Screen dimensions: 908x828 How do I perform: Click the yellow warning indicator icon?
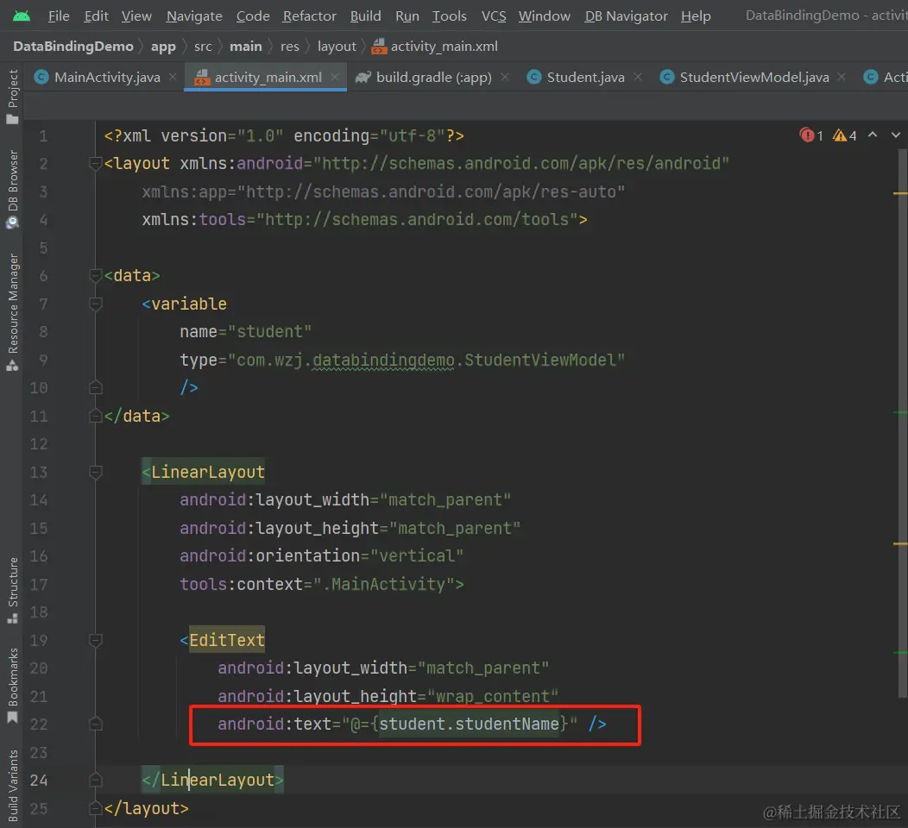coord(840,135)
